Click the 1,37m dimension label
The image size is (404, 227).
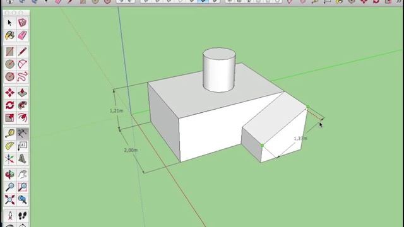click(300, 139)
